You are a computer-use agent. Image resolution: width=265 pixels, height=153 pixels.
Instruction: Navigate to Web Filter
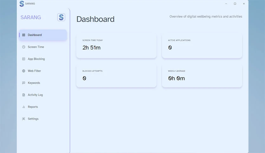tap(43, 71)
